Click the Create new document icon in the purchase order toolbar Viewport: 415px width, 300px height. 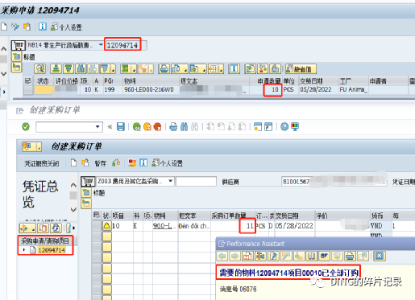[73, 162]
